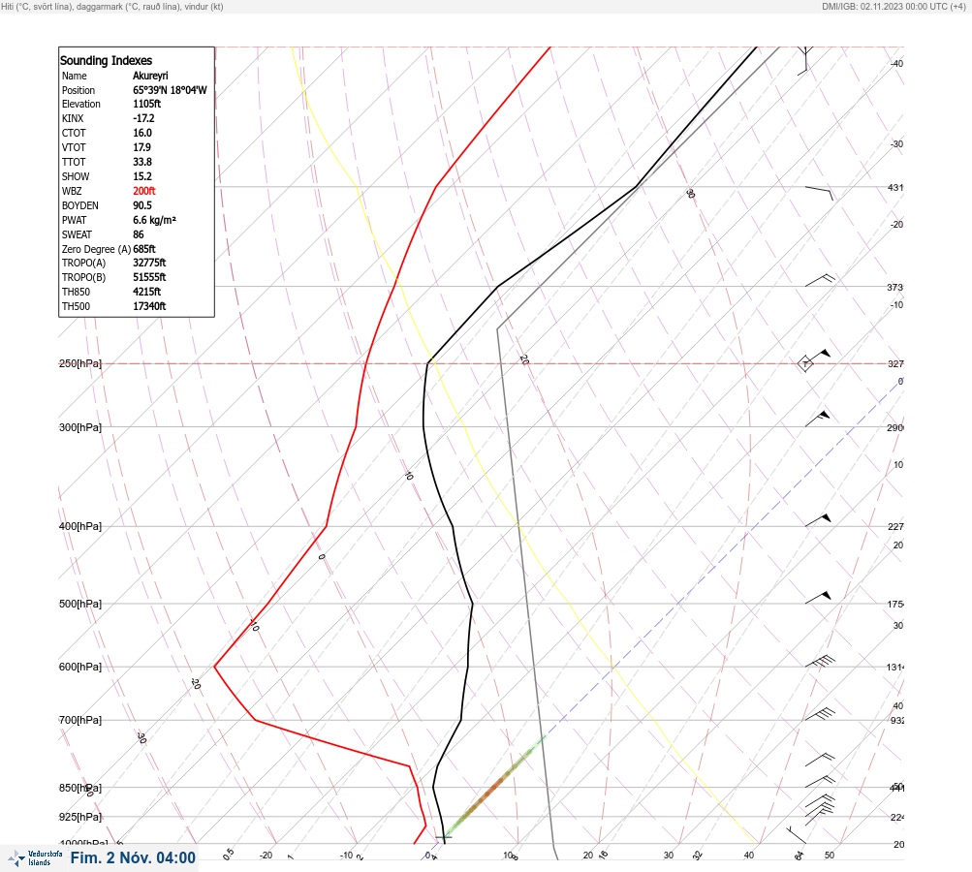This screenshot has height=872, width=972.
Task: Click the position value 65°39'N 18°04'W
Action: (x=170, y=90)
